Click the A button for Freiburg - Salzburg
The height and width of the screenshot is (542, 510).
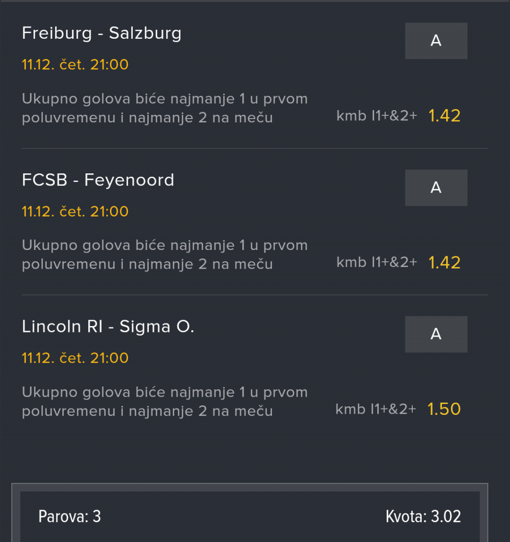pyautogui.click(x=436, y=41)
